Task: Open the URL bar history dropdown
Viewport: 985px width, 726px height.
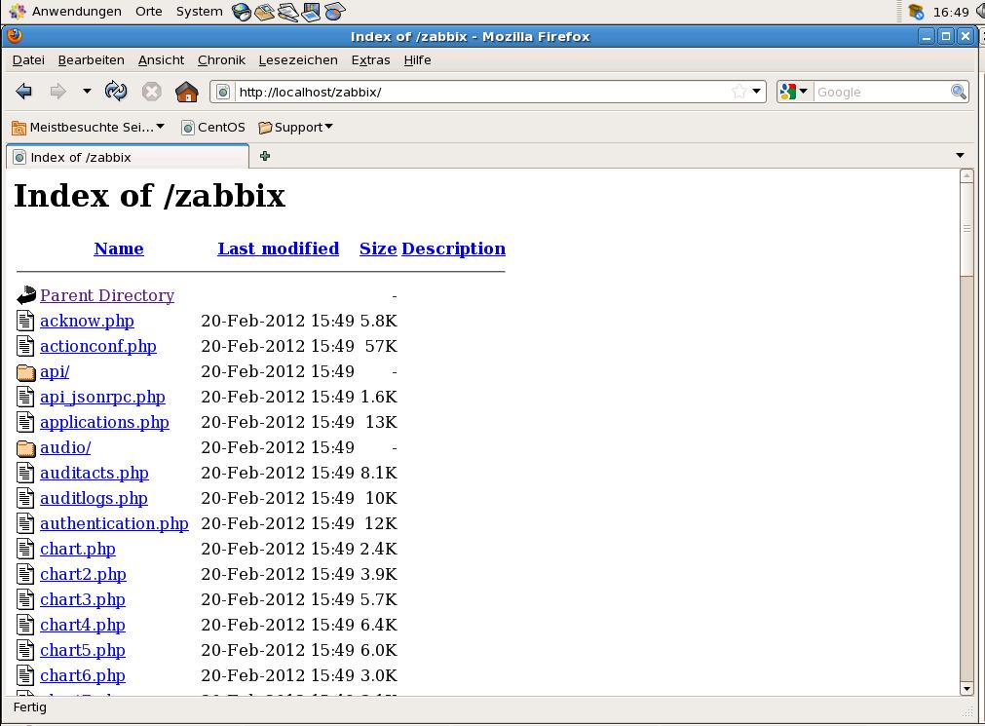Action: click(x=756, y=92)
